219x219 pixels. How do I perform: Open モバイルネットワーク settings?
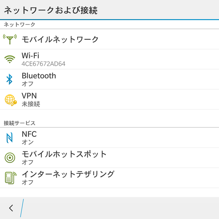click(x=109, y=39)
